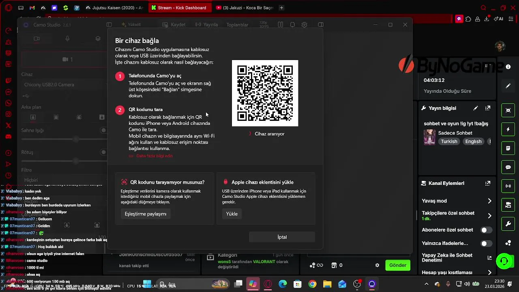Open the Kick sidebar channel actions icon
The height and width of the screenshot is (292, 519).
(x=508, y=205)
